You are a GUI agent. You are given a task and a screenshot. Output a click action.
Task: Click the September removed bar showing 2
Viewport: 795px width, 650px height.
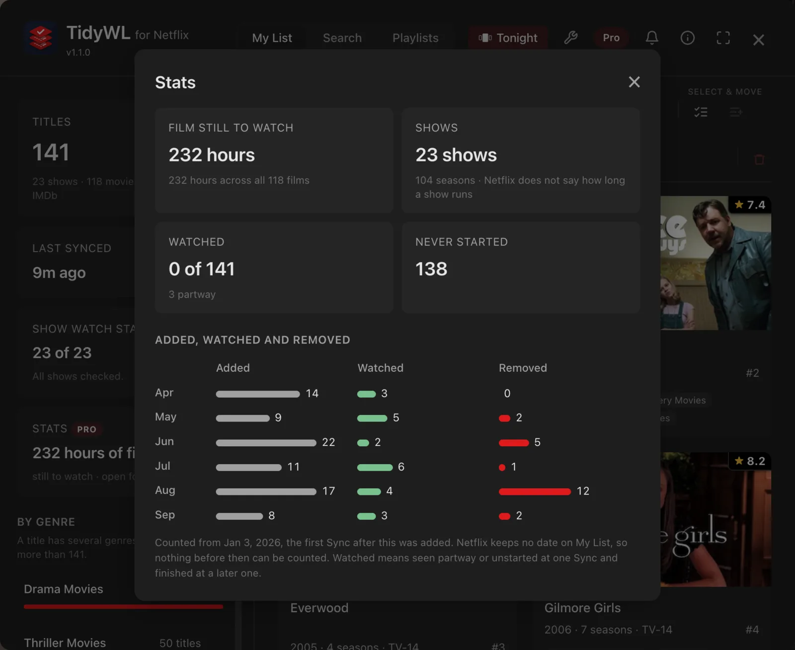click(x=504, y=516)
